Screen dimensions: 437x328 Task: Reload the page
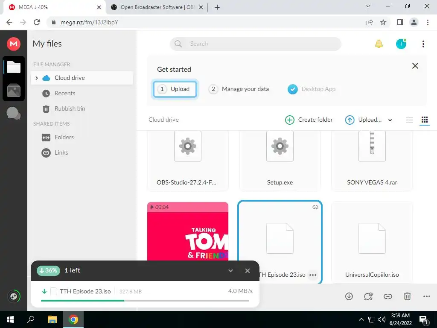[37, 22]
